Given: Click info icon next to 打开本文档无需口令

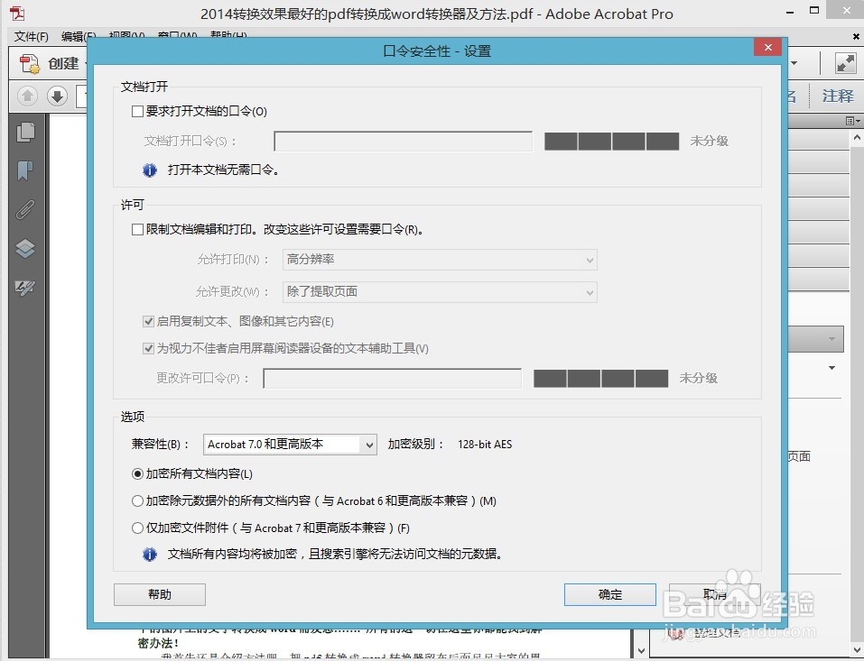Looking at the screenshot, I should click(x=149, y=170).
